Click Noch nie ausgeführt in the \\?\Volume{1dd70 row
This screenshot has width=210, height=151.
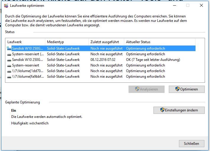[x=106, y=71]
